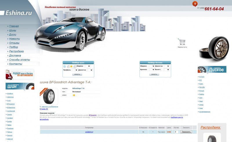
Task: Click the Каталог дисков header banner
Action: pos(212,69)
